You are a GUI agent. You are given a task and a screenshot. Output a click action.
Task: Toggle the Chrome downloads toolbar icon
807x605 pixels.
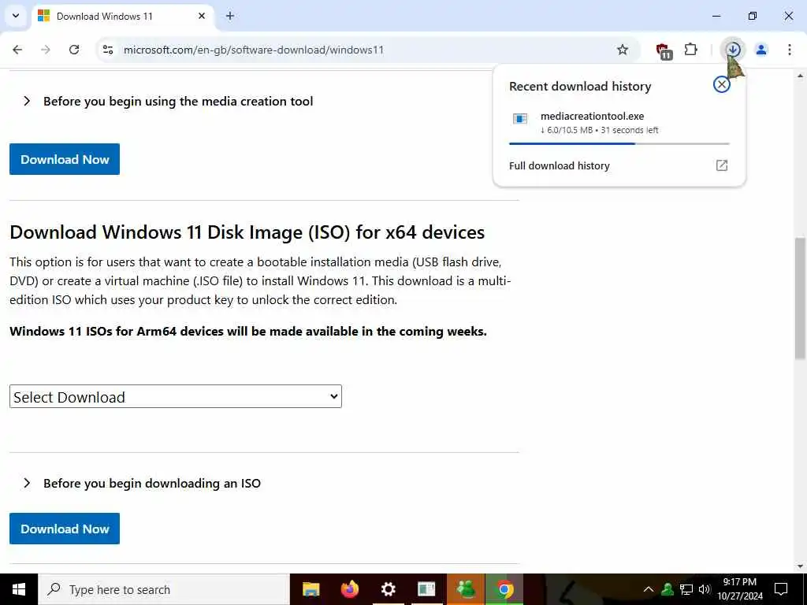click(734, 50)
